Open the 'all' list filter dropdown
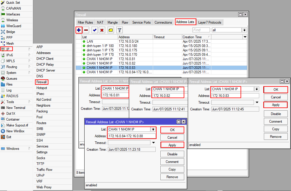The width and height of the screenshot is (291, 191). [244, 30]
